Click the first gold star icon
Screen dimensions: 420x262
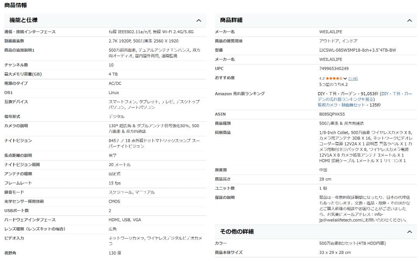point(327,79)
